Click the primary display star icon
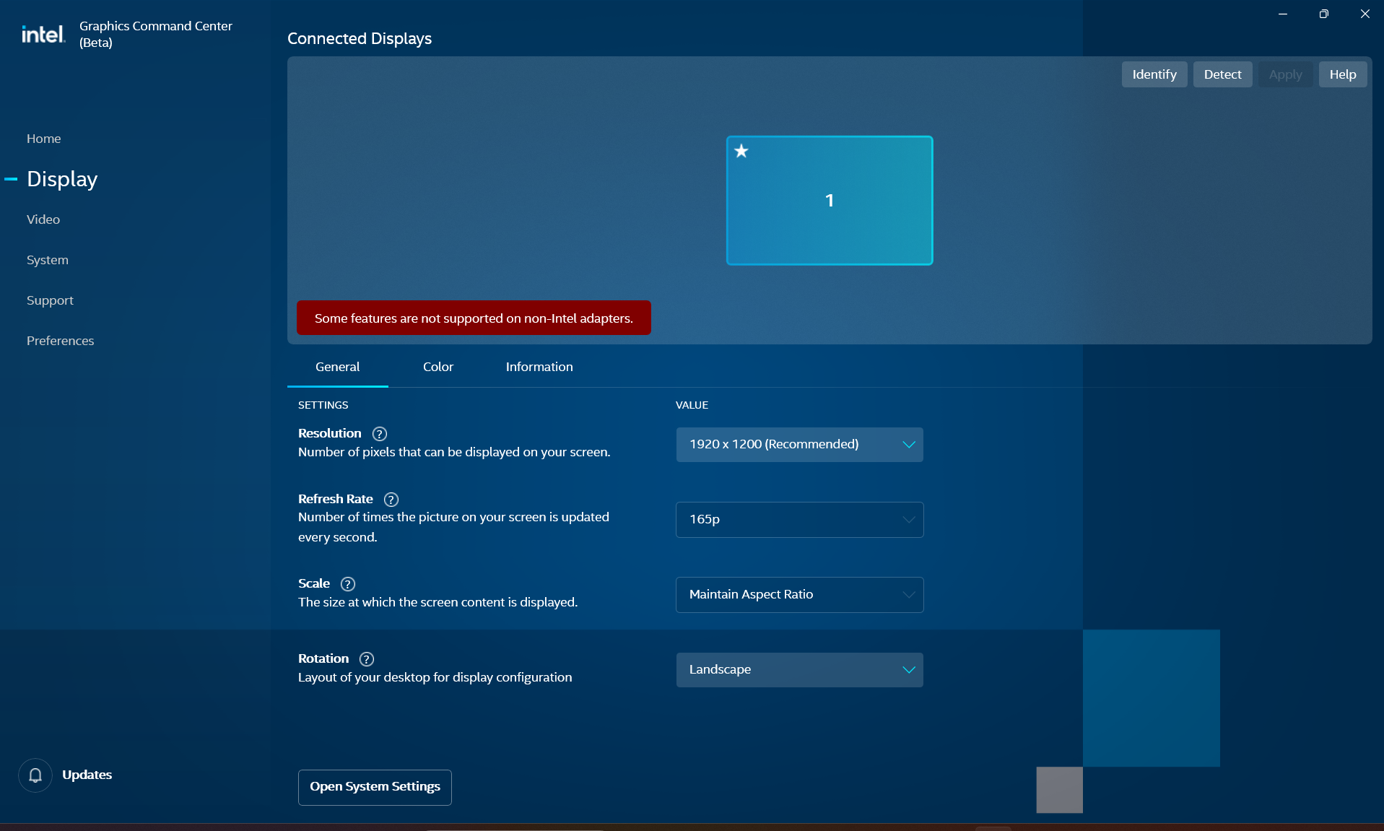This screenshot has height=831, width=1384. tap(741, 151)
